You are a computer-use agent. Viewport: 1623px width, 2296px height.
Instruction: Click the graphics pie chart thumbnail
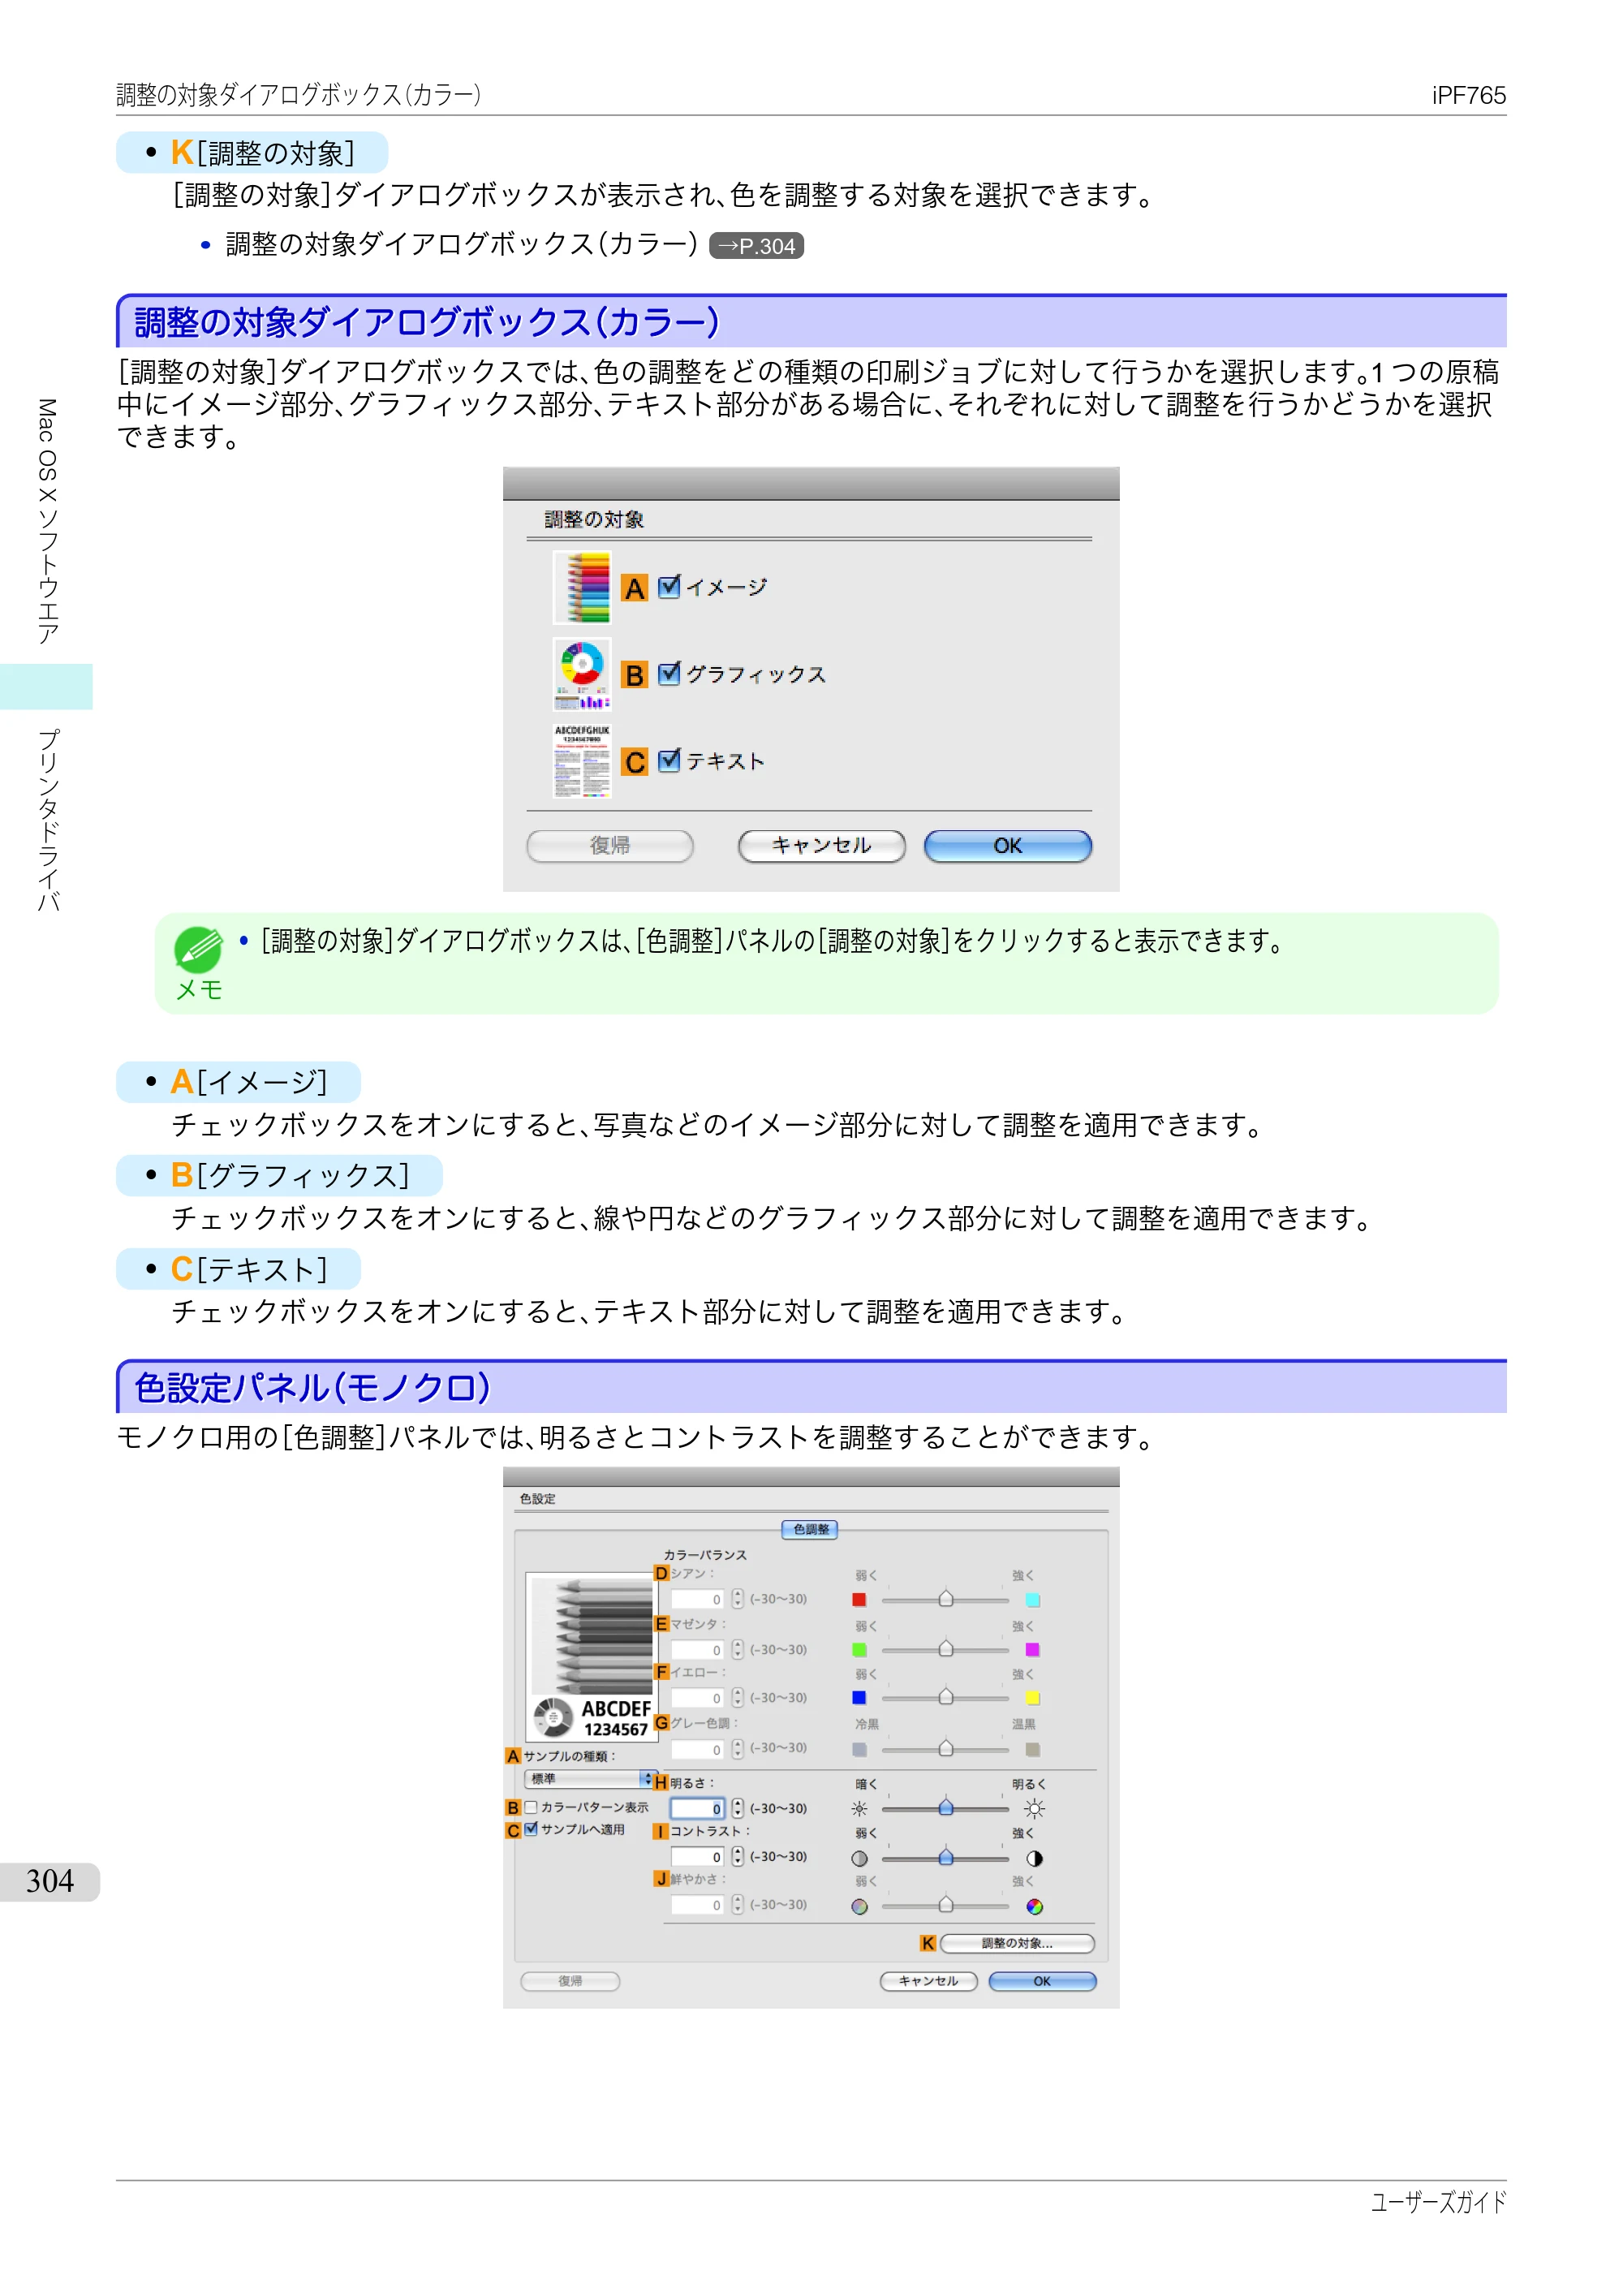tap(582, 675)
